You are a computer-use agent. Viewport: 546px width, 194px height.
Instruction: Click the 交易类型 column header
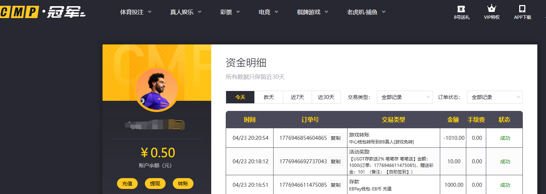coord(393,120)
